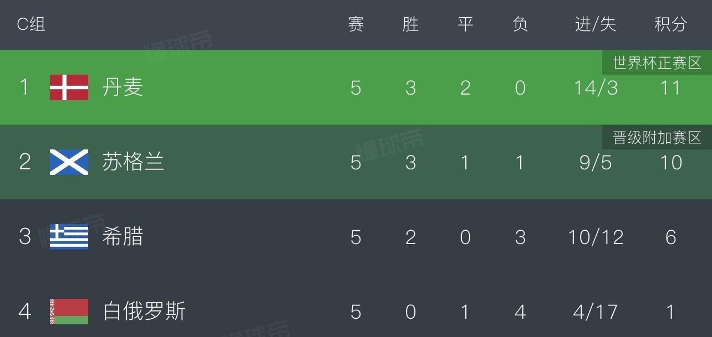Click the 世界杯正赛区 label
712x337 pixels.
tap(657, 63)
